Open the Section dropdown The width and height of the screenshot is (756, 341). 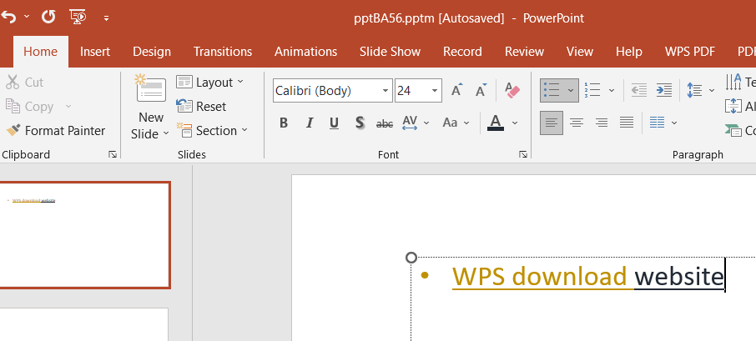212,131
